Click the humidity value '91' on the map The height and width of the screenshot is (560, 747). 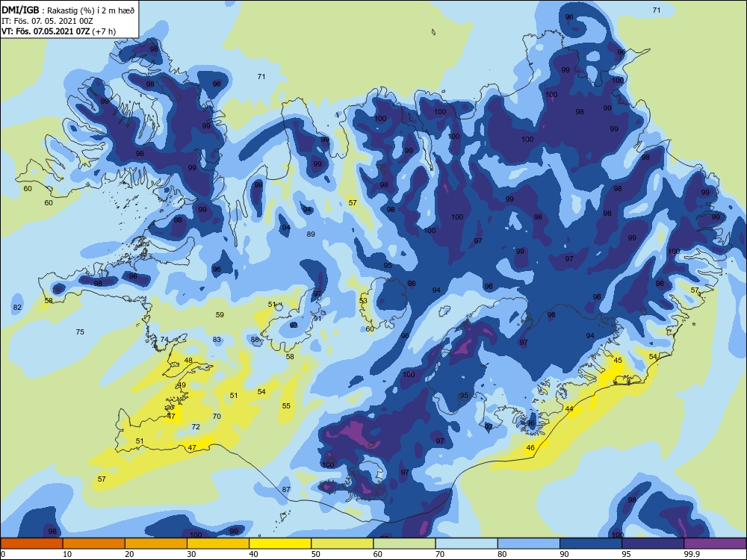click(317, 318)
